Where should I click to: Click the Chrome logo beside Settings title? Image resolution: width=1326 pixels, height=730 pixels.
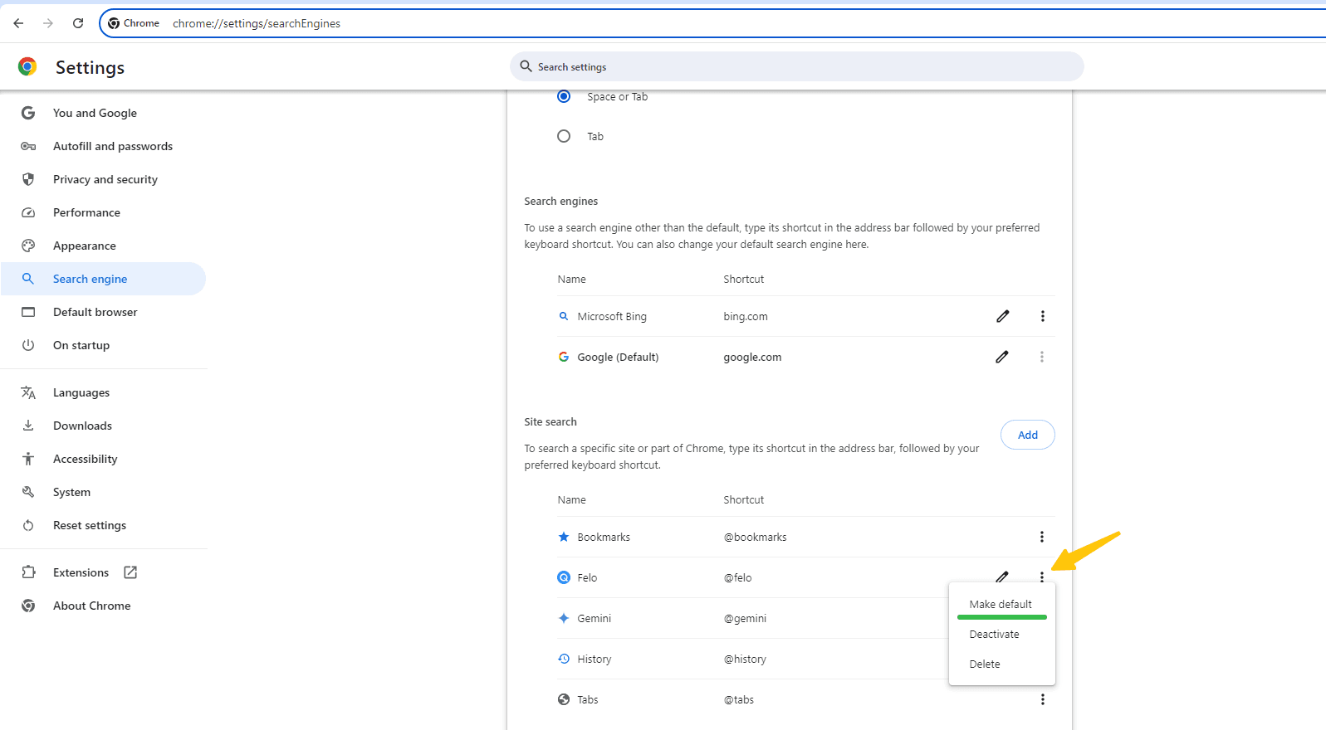(x=27, y=66)
